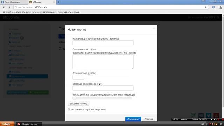This screenshot has width=224, height=126.
Task: Click the system tray clock
Action: pos(220,124)
